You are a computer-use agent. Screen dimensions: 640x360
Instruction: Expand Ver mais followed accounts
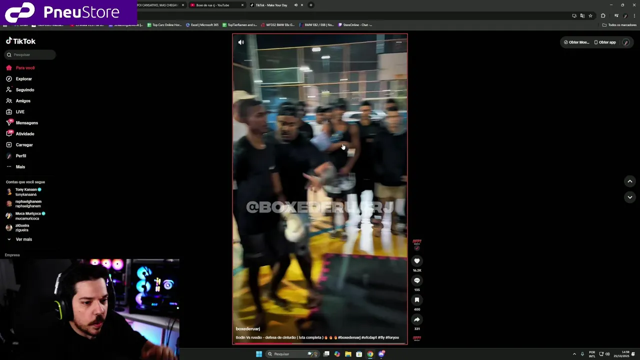19,239
